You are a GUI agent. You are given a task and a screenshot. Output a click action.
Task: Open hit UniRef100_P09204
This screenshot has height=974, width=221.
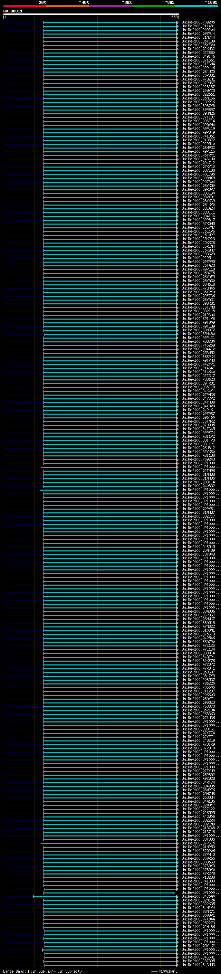coord(198,30)
